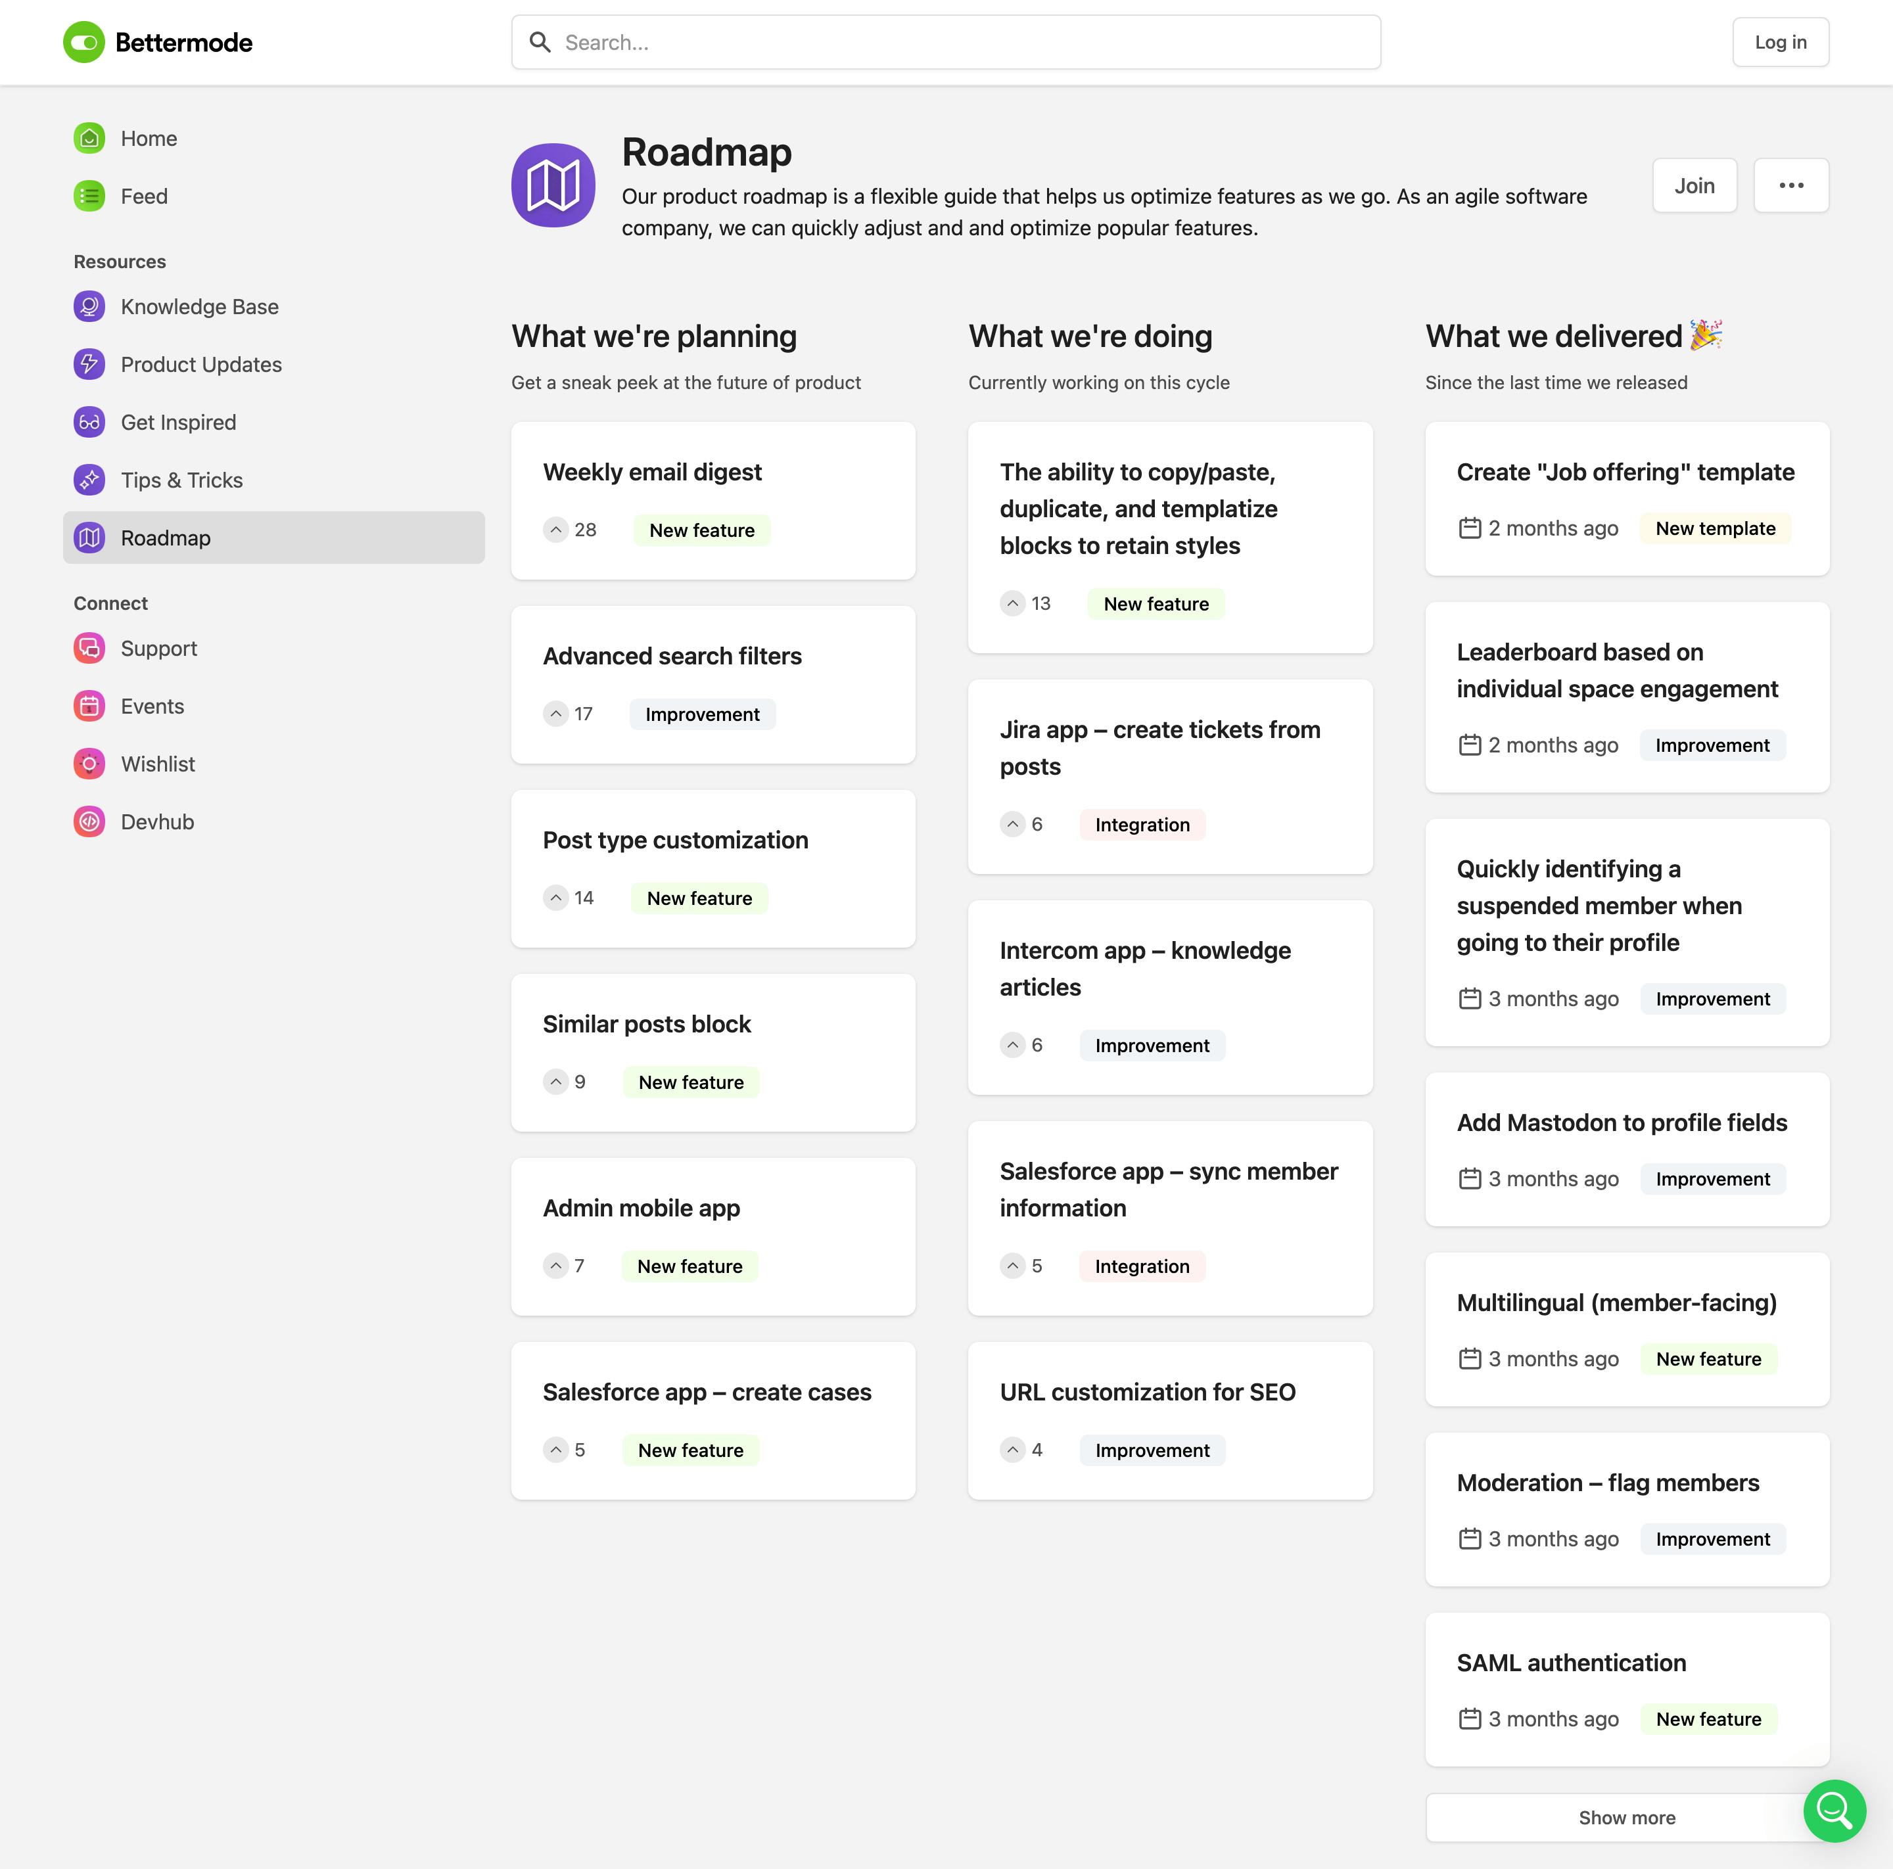Upvote the Jira app create tickets card
1893x1869 pixels.
point(1012,825)
